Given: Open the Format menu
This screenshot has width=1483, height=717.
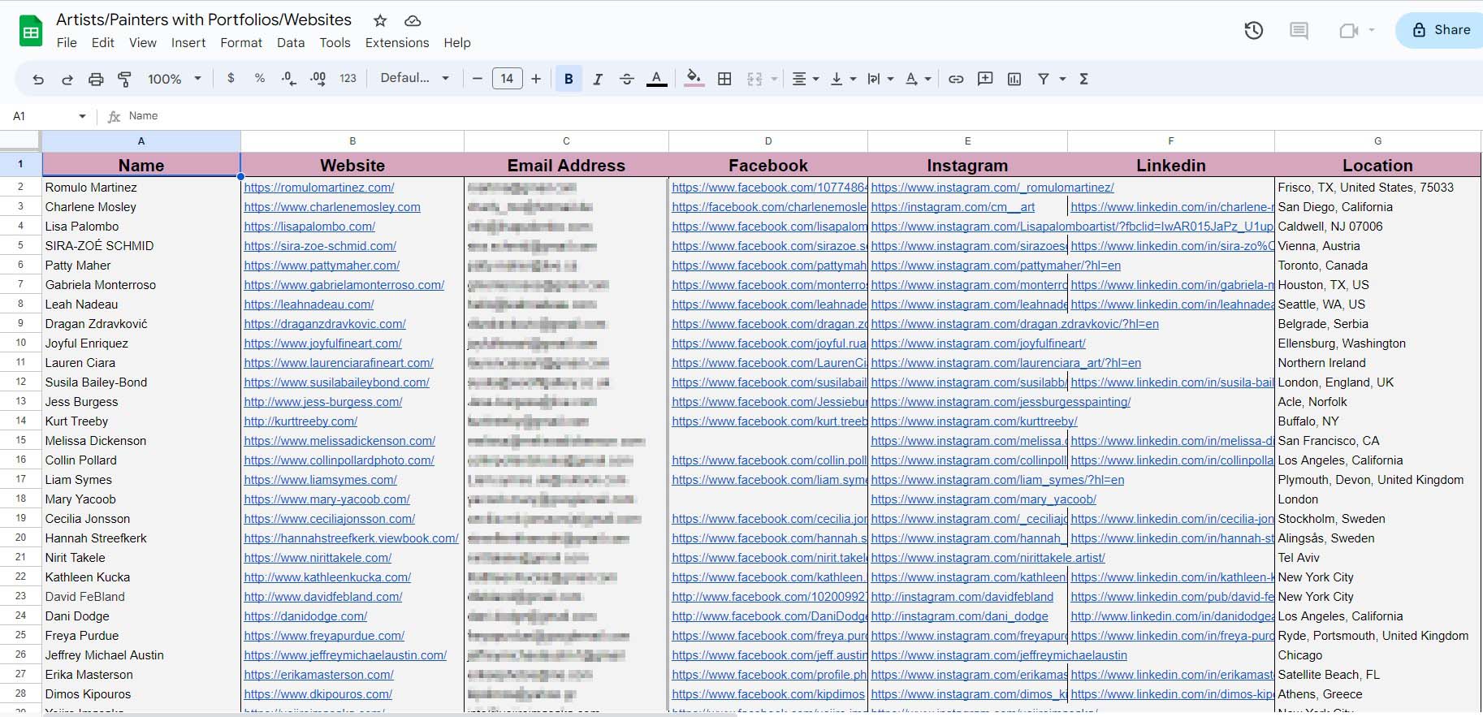Looking at the screenshot, I should [241, 42].
